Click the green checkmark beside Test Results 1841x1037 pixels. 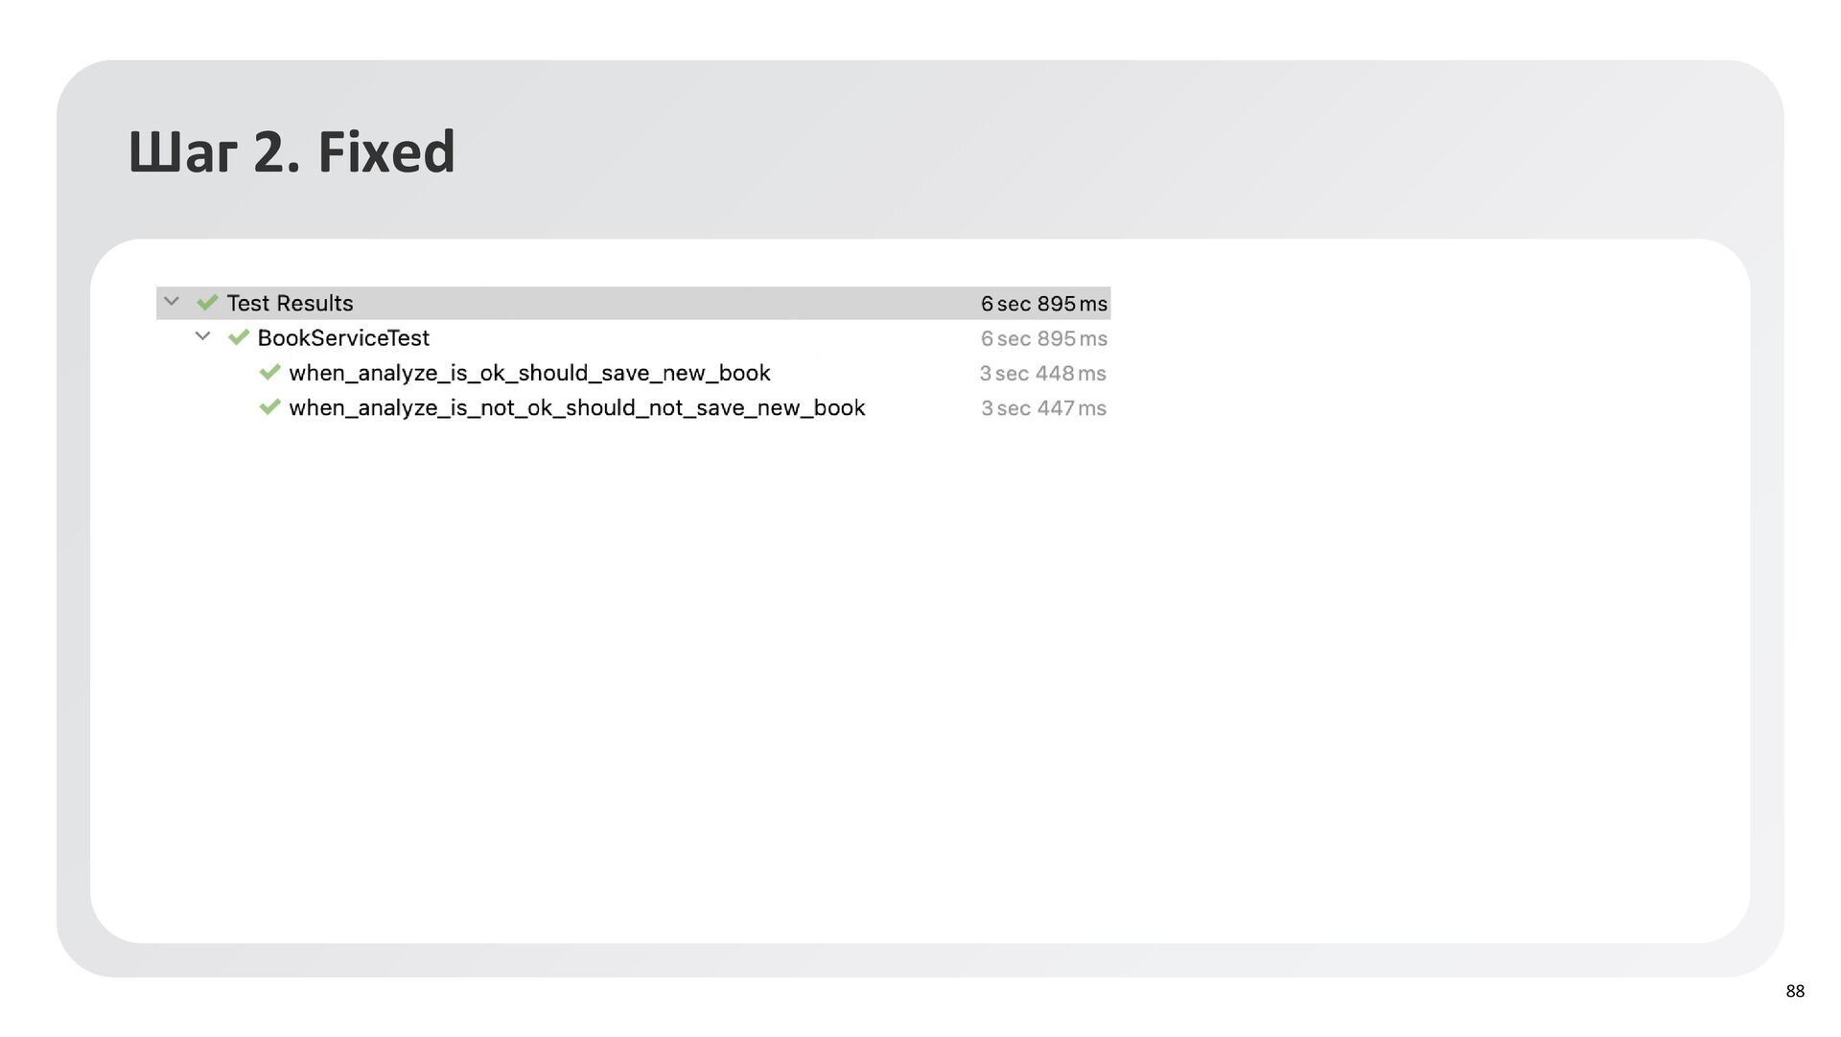(x=207, y=303)
